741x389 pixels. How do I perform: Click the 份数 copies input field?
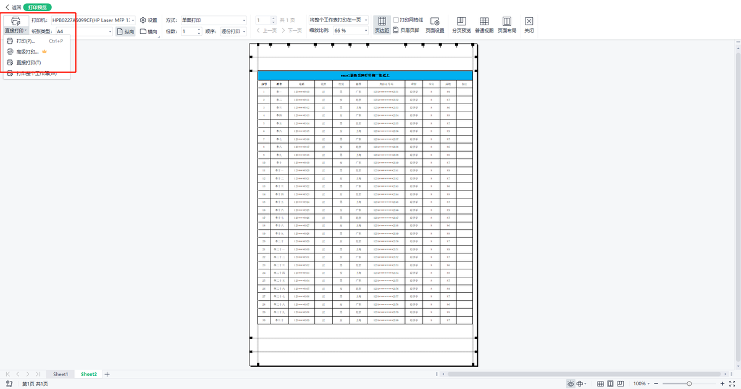[189, 31]
